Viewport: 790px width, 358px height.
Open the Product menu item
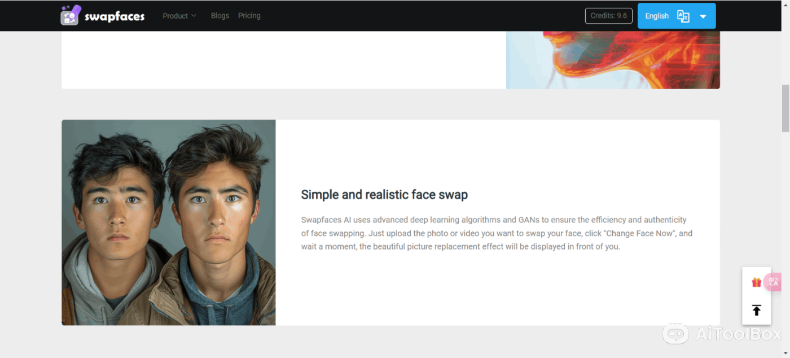coord(175,16)
